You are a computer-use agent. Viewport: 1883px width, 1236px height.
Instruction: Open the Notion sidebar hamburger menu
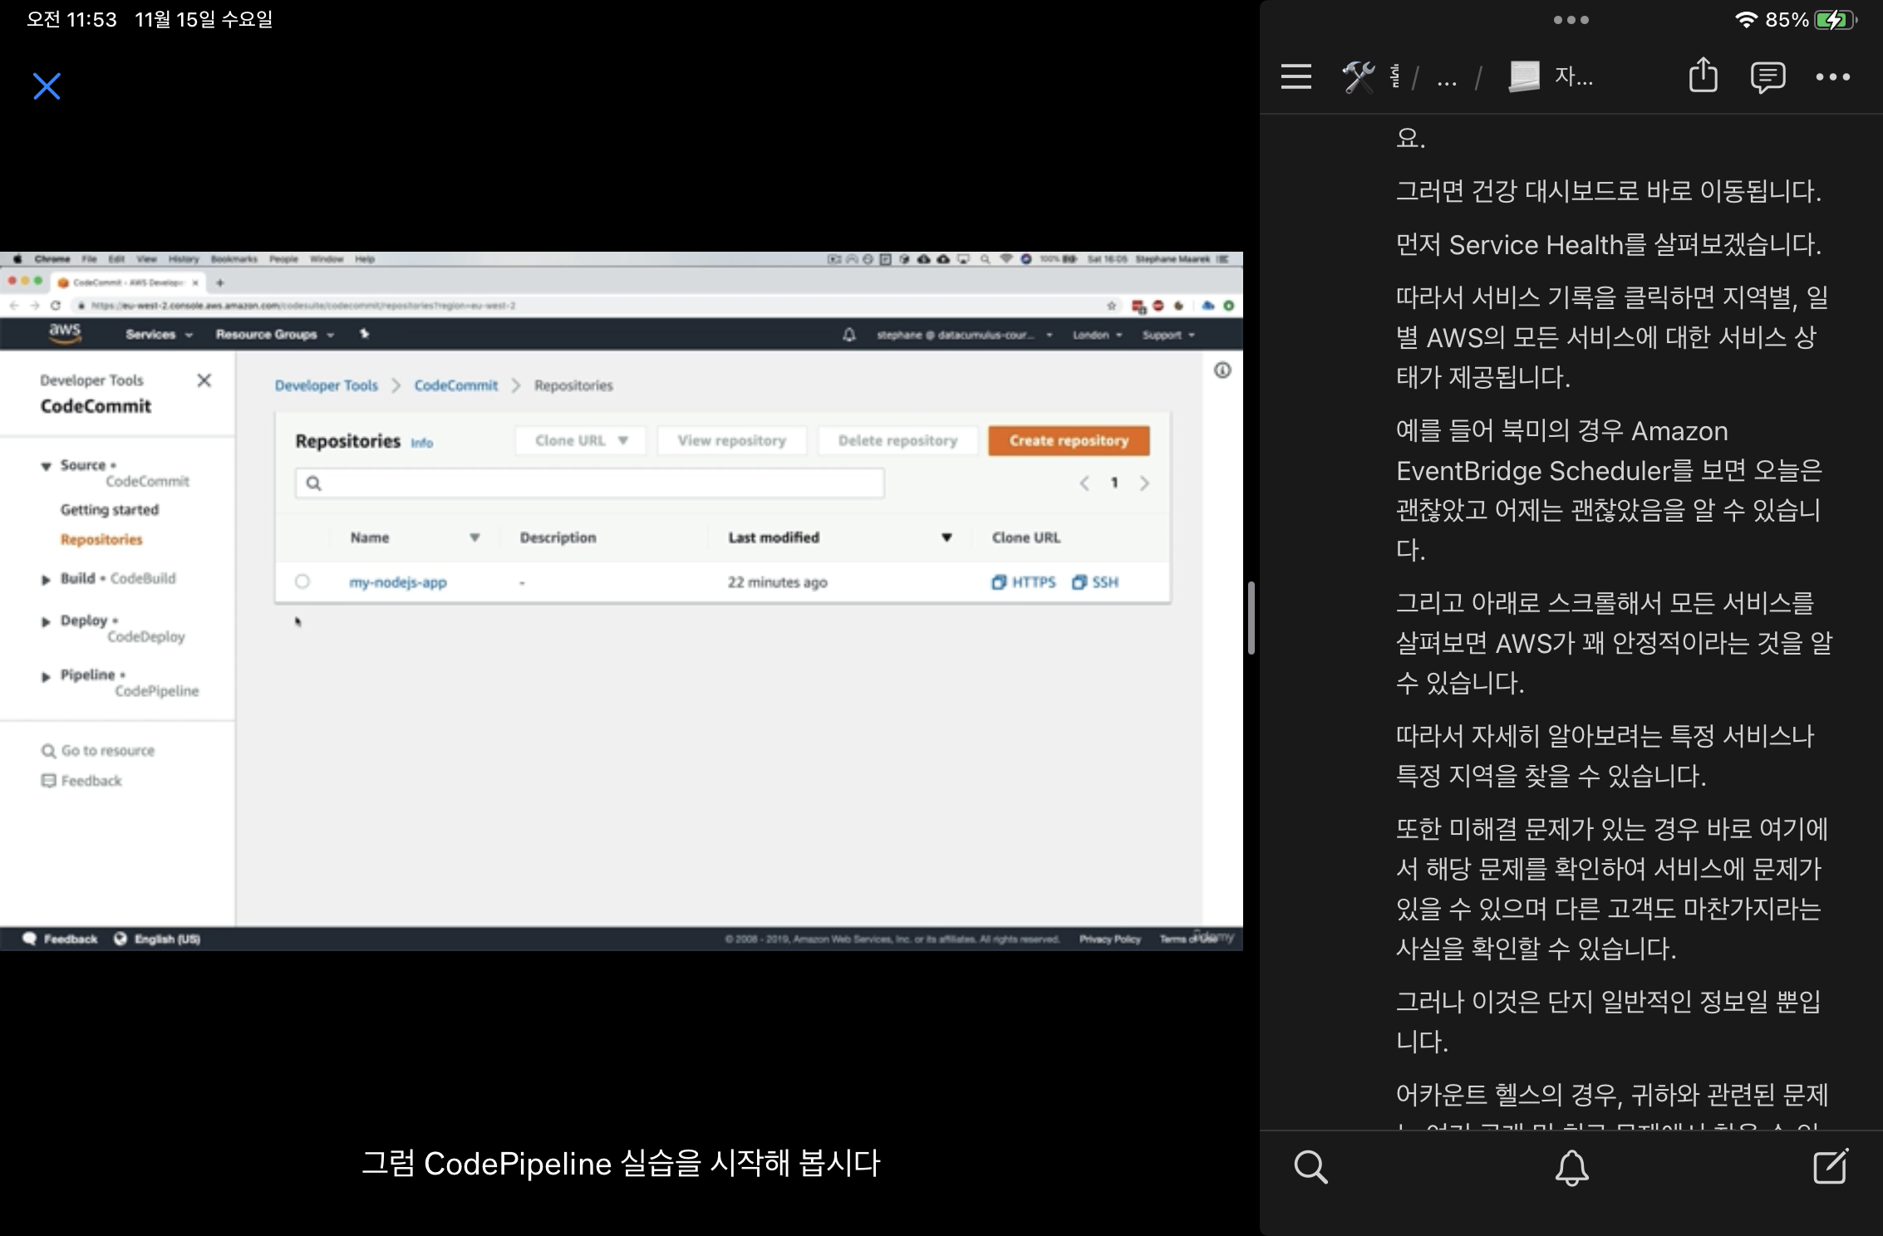point(1295,76)
